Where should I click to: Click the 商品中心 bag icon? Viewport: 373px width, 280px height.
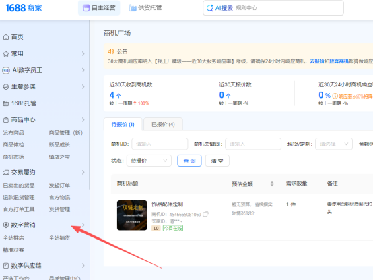coord(6,120)
